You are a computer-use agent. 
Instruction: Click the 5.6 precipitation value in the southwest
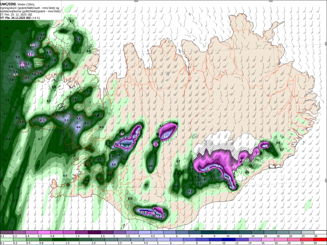(x=114, y=165)
